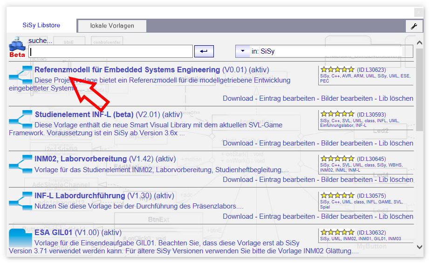Download the INM02 Laborvorbereitung template
Screen dimensions: 431x264
click(x=238, y=180)
